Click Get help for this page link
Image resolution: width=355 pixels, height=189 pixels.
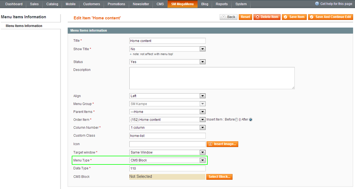point(336,4)
